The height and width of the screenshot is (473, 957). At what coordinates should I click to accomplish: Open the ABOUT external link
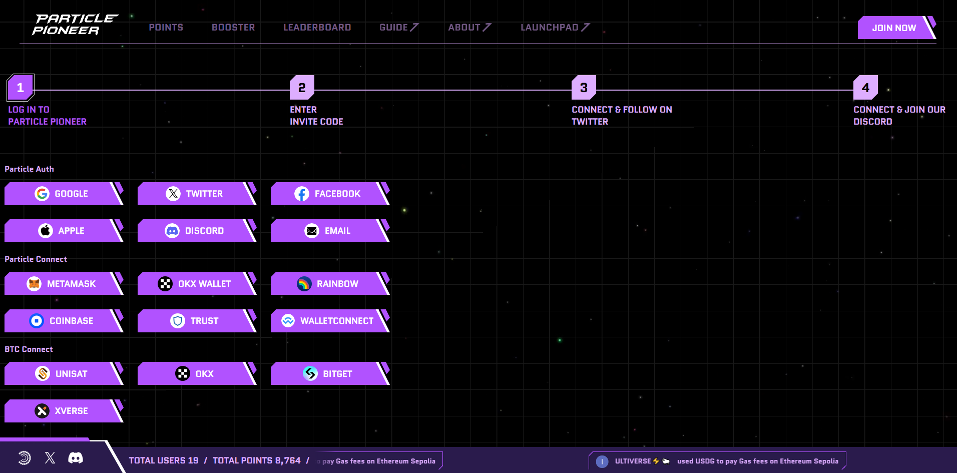tap(468, 28)
